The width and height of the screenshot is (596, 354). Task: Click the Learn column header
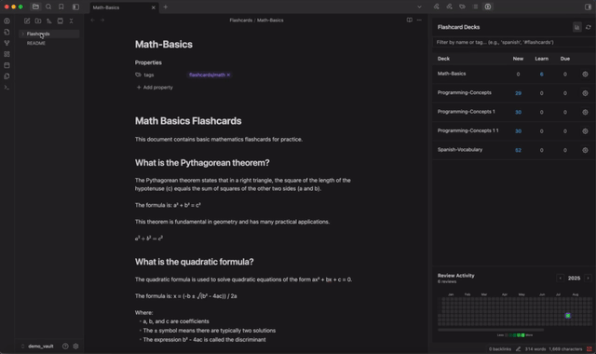(542, 59)
